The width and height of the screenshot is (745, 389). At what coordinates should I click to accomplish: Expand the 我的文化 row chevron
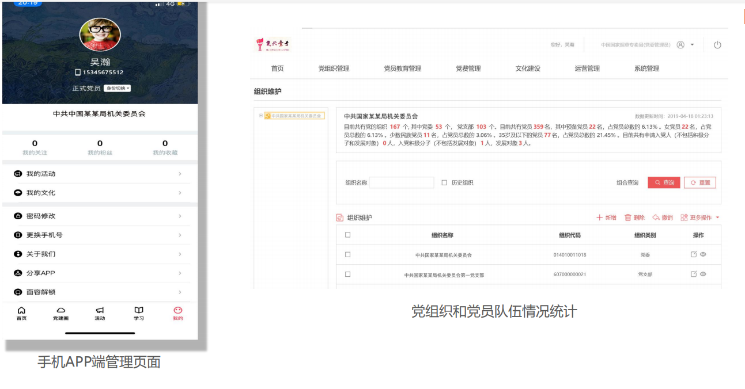tap(180, 193)
